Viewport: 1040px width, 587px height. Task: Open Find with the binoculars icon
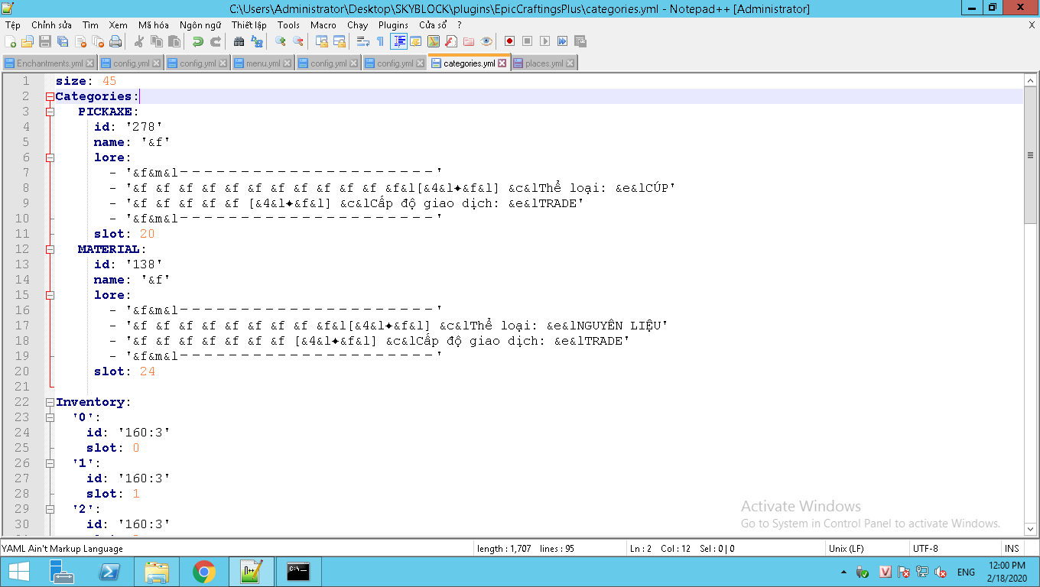[239, 41]
